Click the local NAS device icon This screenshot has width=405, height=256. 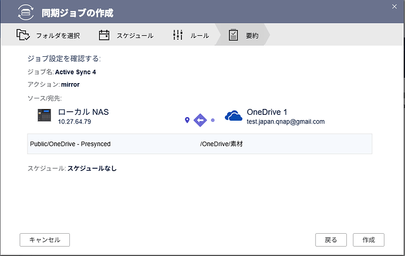(x=45, y=116)
